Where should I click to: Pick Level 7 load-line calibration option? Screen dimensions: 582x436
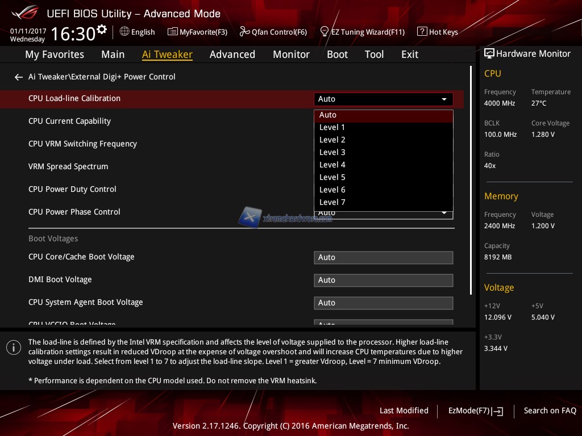point(332,202)
